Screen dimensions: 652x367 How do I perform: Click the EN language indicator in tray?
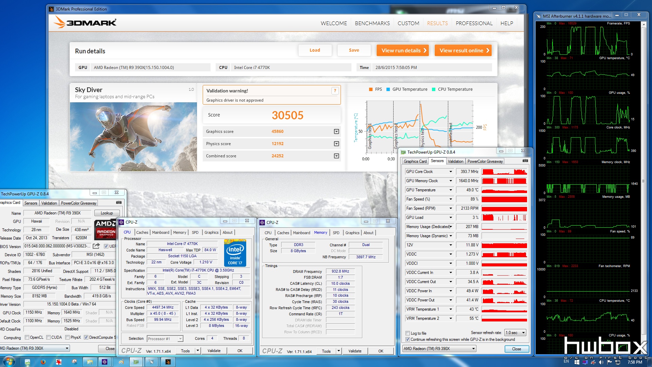click(x=566, y=361)
